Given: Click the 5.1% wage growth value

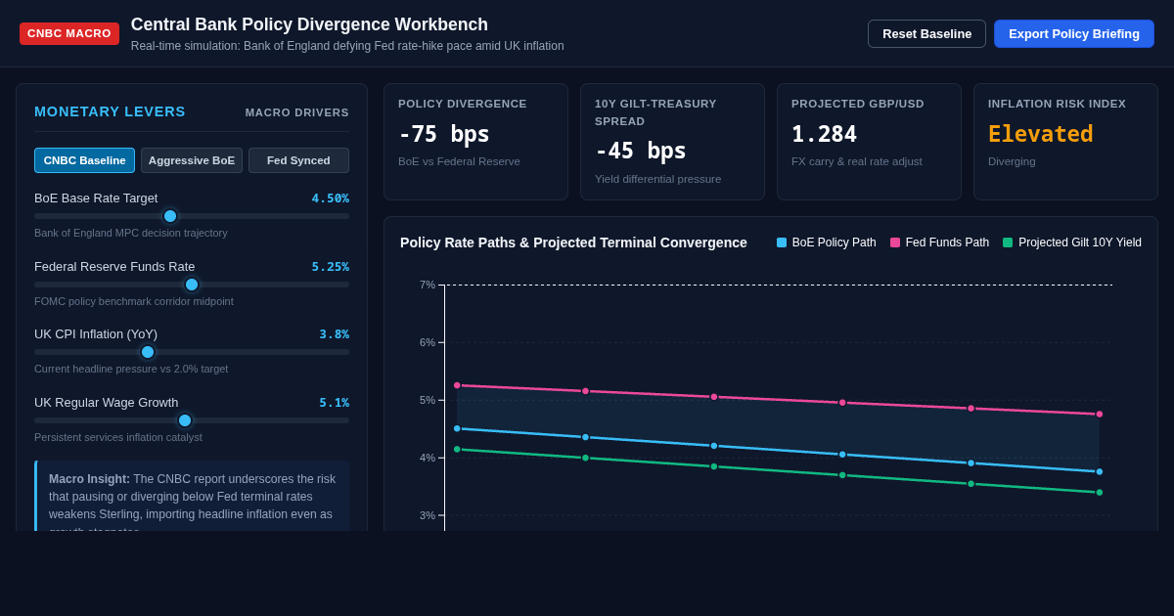Looking at the screenshot, I should pyautogui.click(x=335, y=403).
